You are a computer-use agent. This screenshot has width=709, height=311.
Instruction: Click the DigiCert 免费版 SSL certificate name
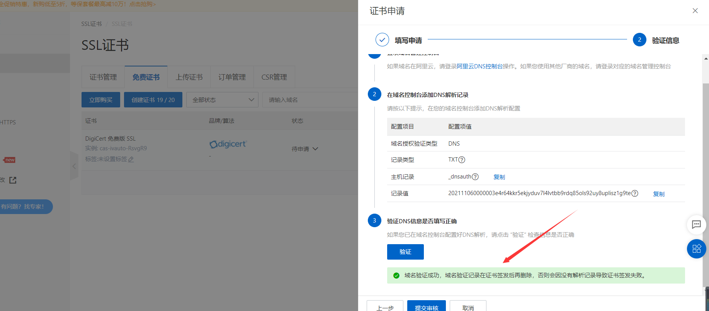click(x=111, y=138)
